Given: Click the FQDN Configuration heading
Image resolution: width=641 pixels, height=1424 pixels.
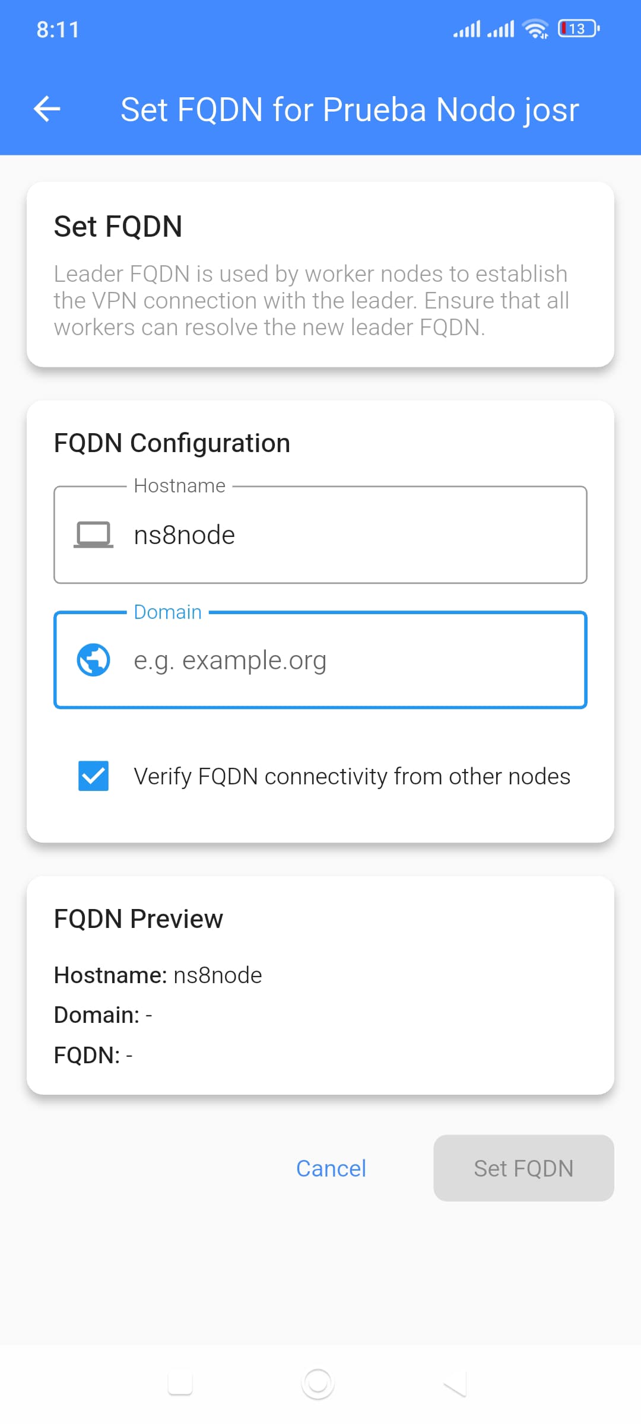Looking at the screenshot, I should click(x=172, y=443).
